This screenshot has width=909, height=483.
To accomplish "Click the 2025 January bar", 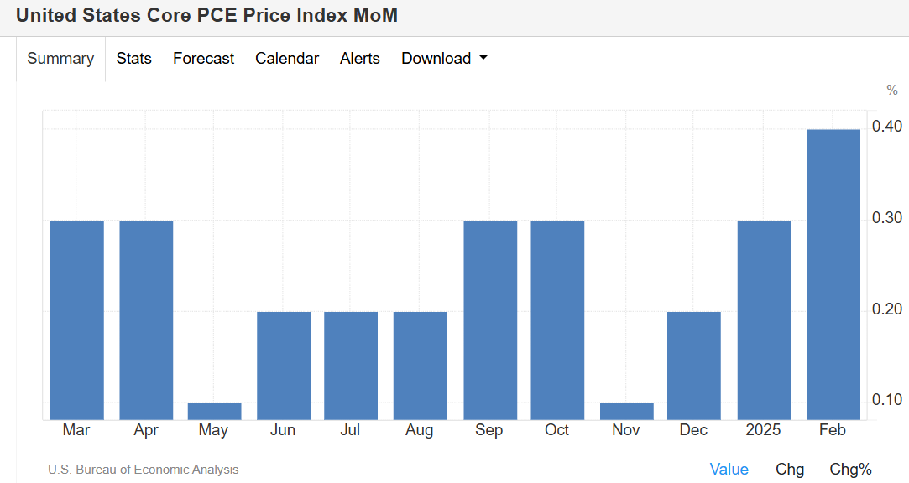I will coord(764,319).
